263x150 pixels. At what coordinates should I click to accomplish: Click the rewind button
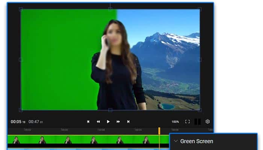[98, 122]
